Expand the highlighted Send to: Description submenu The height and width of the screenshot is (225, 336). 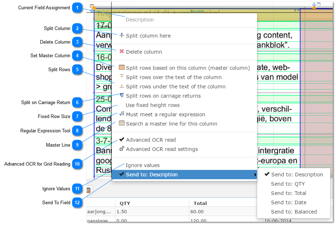pyautogui.click(x=184, y=175)
